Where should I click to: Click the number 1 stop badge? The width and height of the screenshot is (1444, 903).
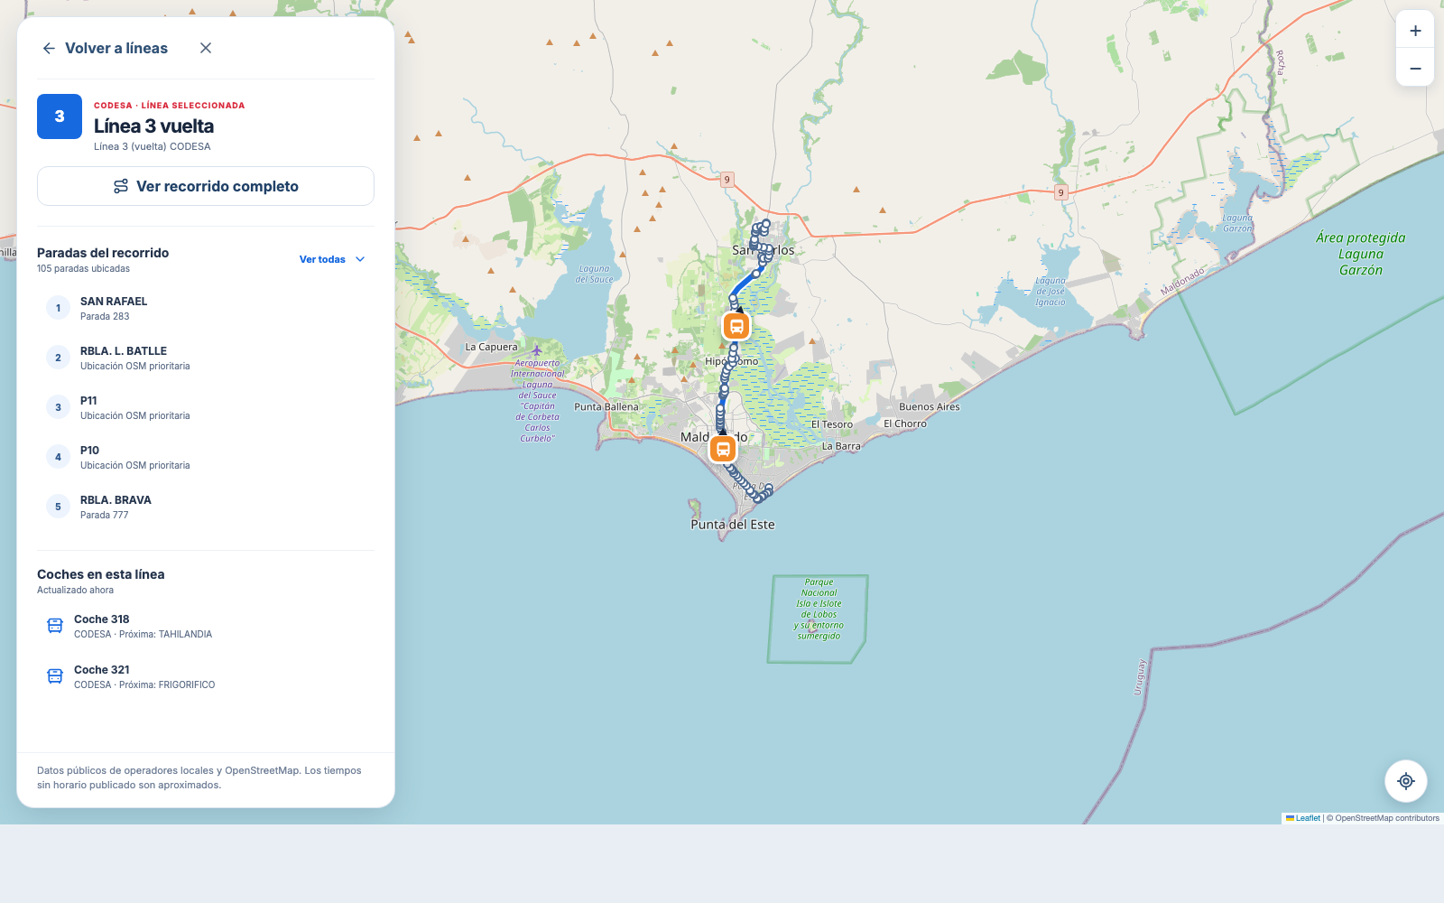pyautogui.click(x=58, y=308)
